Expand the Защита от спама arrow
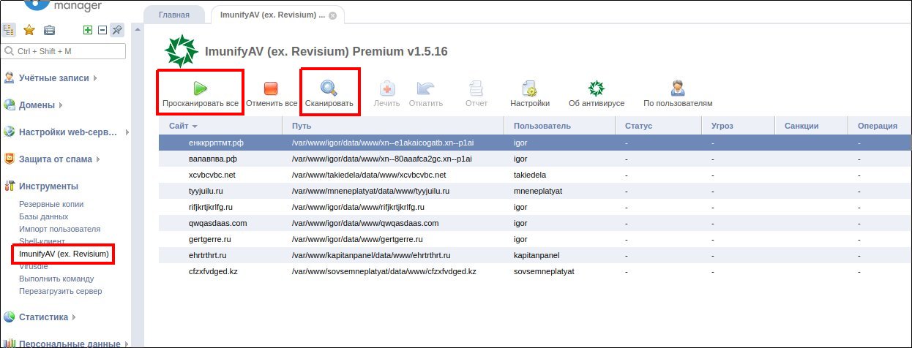The height and width of the screenshot is (348, 912). point(98,159)
